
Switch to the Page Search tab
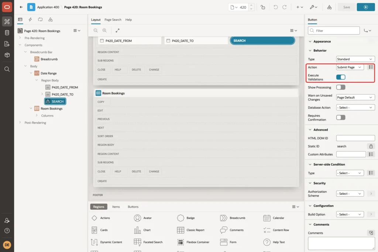click(113, 20)
